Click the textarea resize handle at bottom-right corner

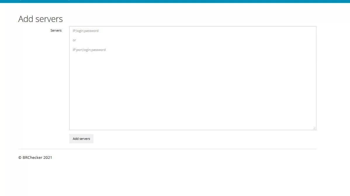pos(314,128)
